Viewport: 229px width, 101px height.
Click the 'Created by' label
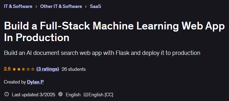tap(15, 82)
